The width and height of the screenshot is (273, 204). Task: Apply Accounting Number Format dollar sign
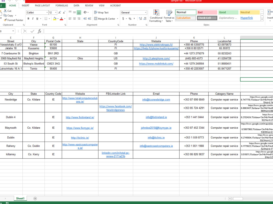[x=123, y=18]
